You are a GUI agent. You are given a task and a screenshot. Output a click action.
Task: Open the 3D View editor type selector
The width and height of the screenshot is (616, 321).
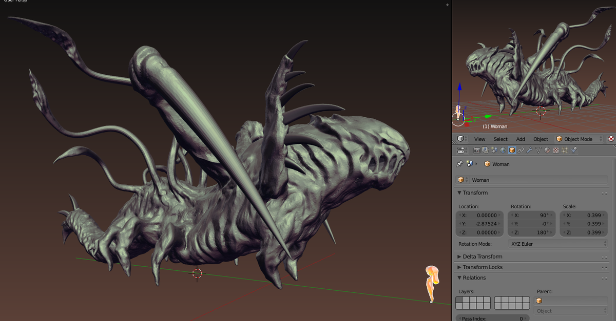click(461, 139)
